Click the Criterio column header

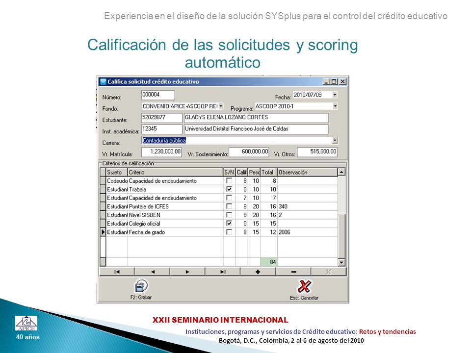pos(176,172)
